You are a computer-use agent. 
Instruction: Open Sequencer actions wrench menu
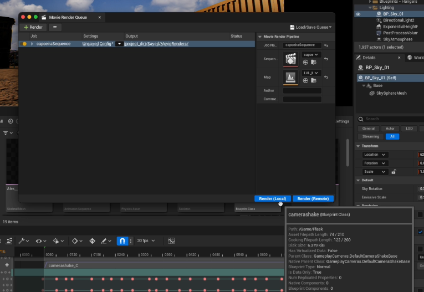pyautogui.click(x=23, y=240)
